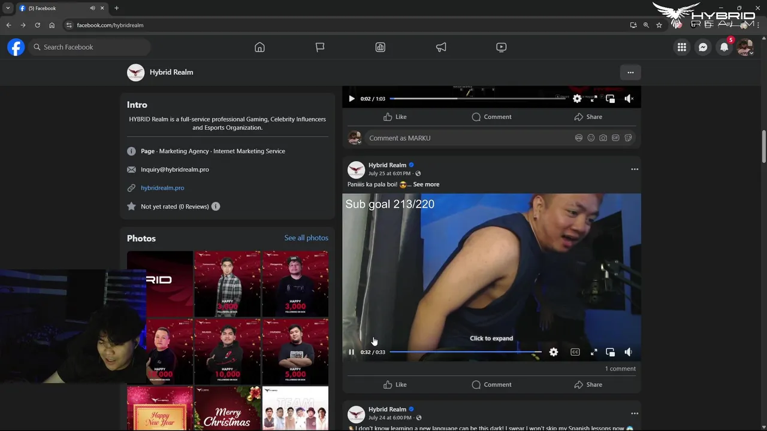Open the '1 comment' link
The image size is (767, 431).
click(620, 369)
